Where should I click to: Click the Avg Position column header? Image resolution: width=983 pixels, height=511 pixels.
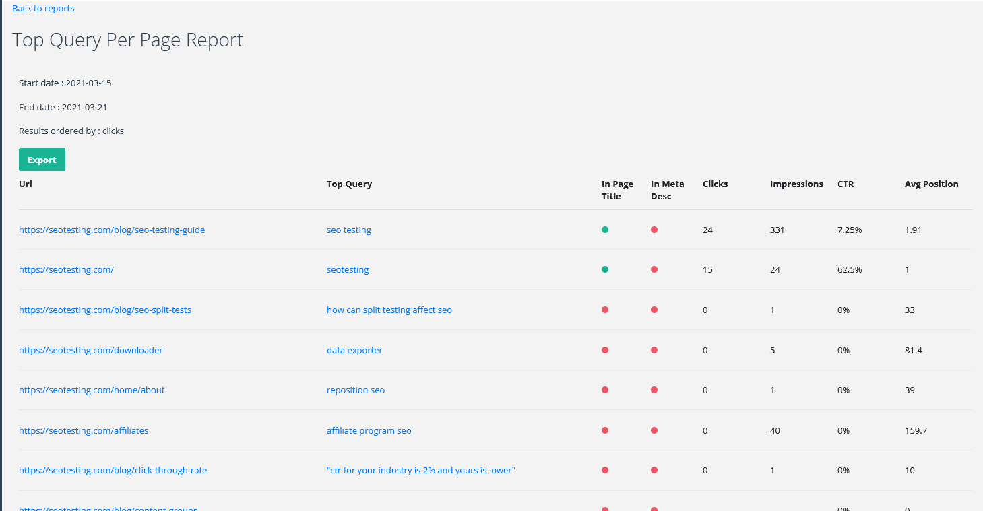[931, 184]
